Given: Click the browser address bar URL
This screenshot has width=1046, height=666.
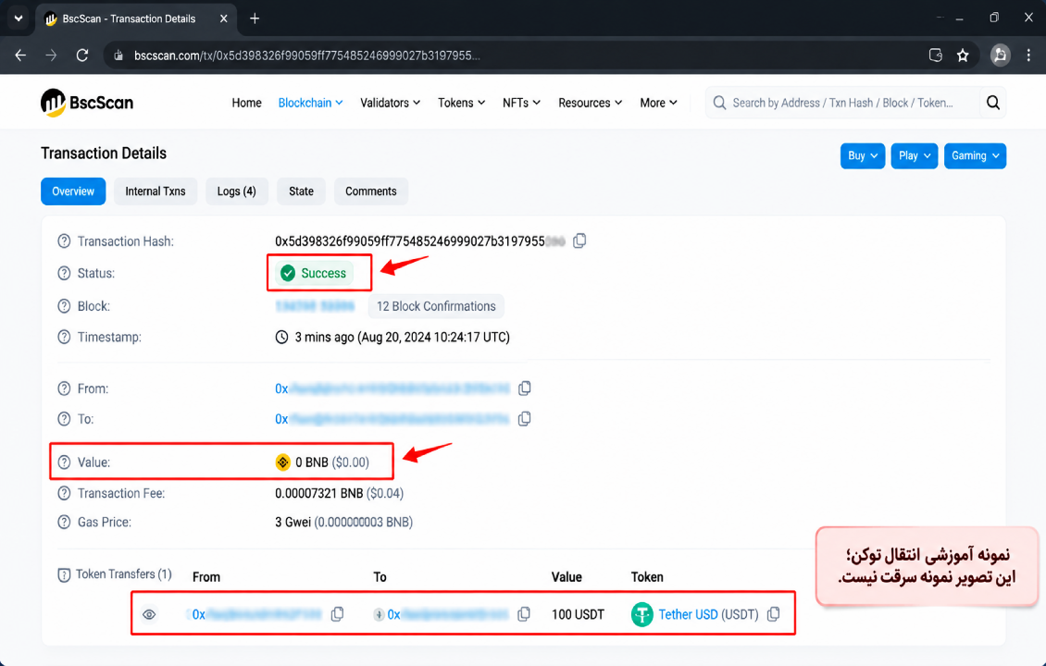Looking at the screenshot, I should [x=307, y=55].
